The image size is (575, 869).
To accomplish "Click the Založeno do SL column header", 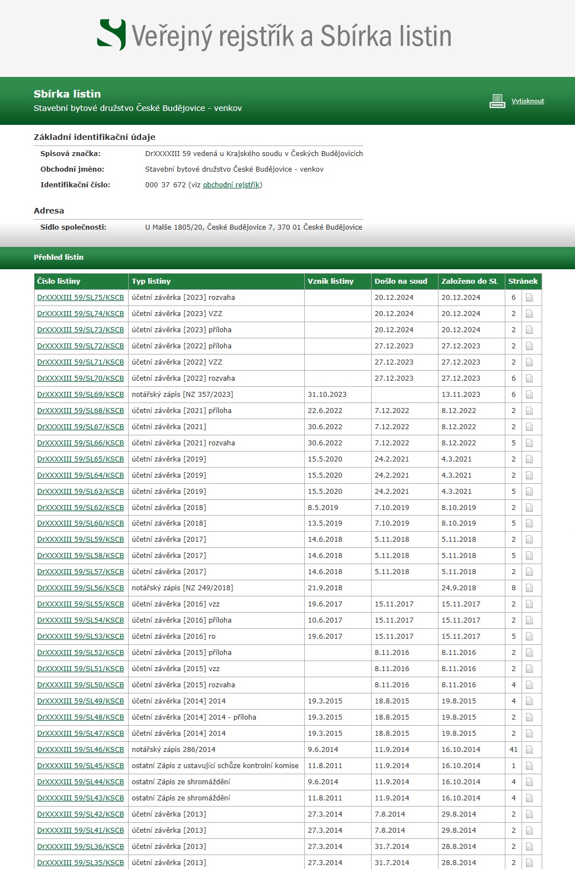I will click(470, 281).
